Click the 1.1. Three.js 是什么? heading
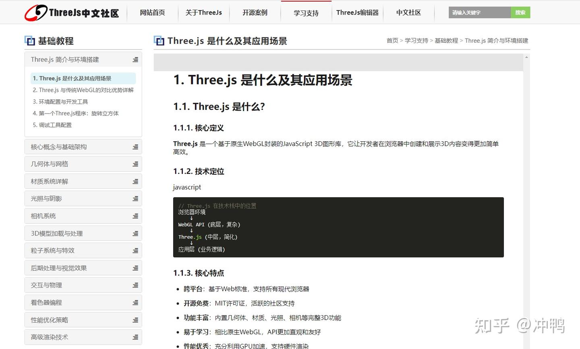This screenshot has height=349, width=580. point(219,107)
